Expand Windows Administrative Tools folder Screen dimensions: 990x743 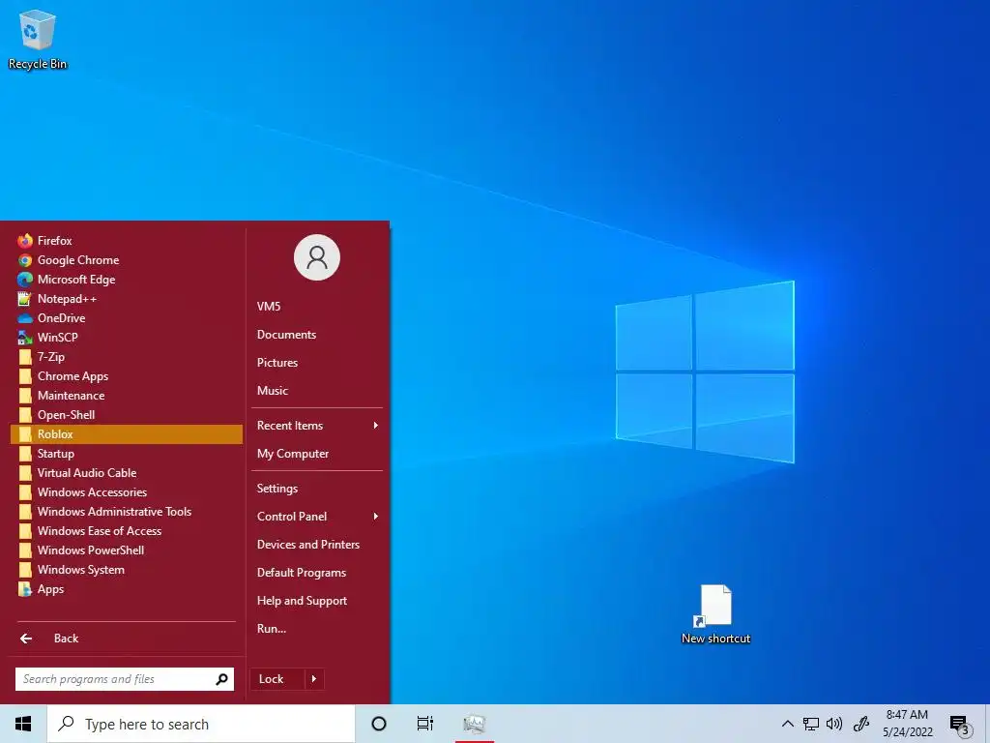pos(127,512)
